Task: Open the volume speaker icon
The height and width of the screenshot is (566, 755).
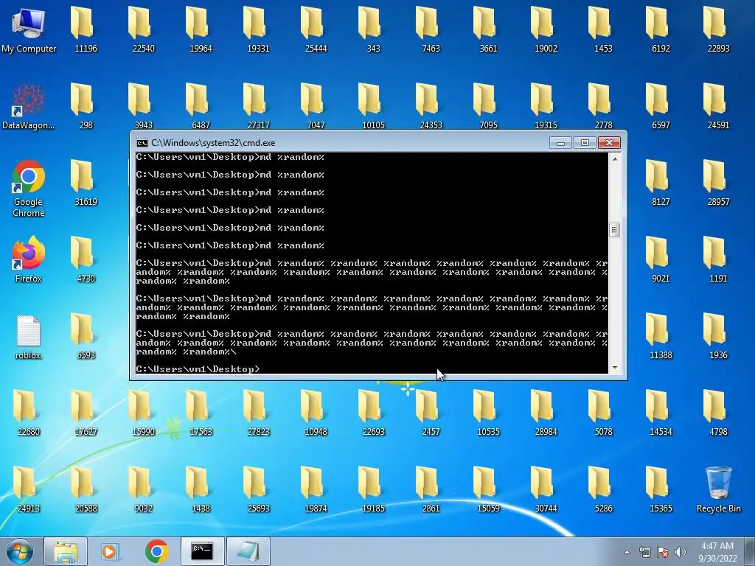Action: [681, 552]
